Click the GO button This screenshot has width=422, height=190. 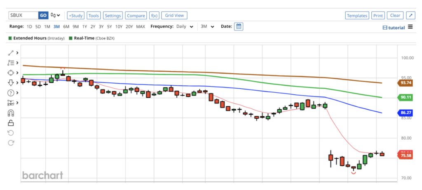[43, 16]
